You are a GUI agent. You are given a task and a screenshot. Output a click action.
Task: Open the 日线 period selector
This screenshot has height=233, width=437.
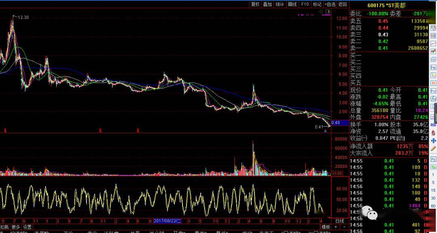(339, 221)
